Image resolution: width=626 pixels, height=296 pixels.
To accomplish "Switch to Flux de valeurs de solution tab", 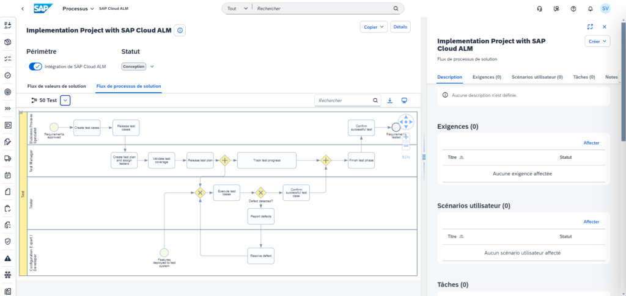I will pos(57,86).
